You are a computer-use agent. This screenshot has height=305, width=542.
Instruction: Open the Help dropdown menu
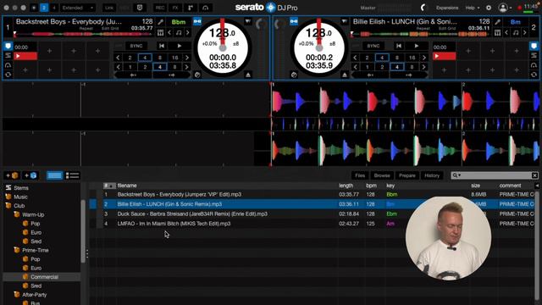pyautogui.click(x=473, y=8)
